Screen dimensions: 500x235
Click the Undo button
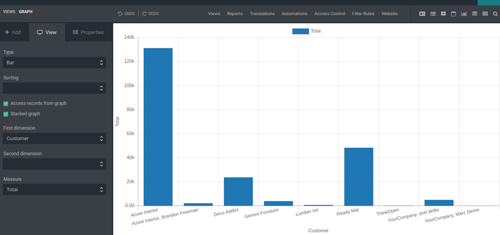[127, 14]
